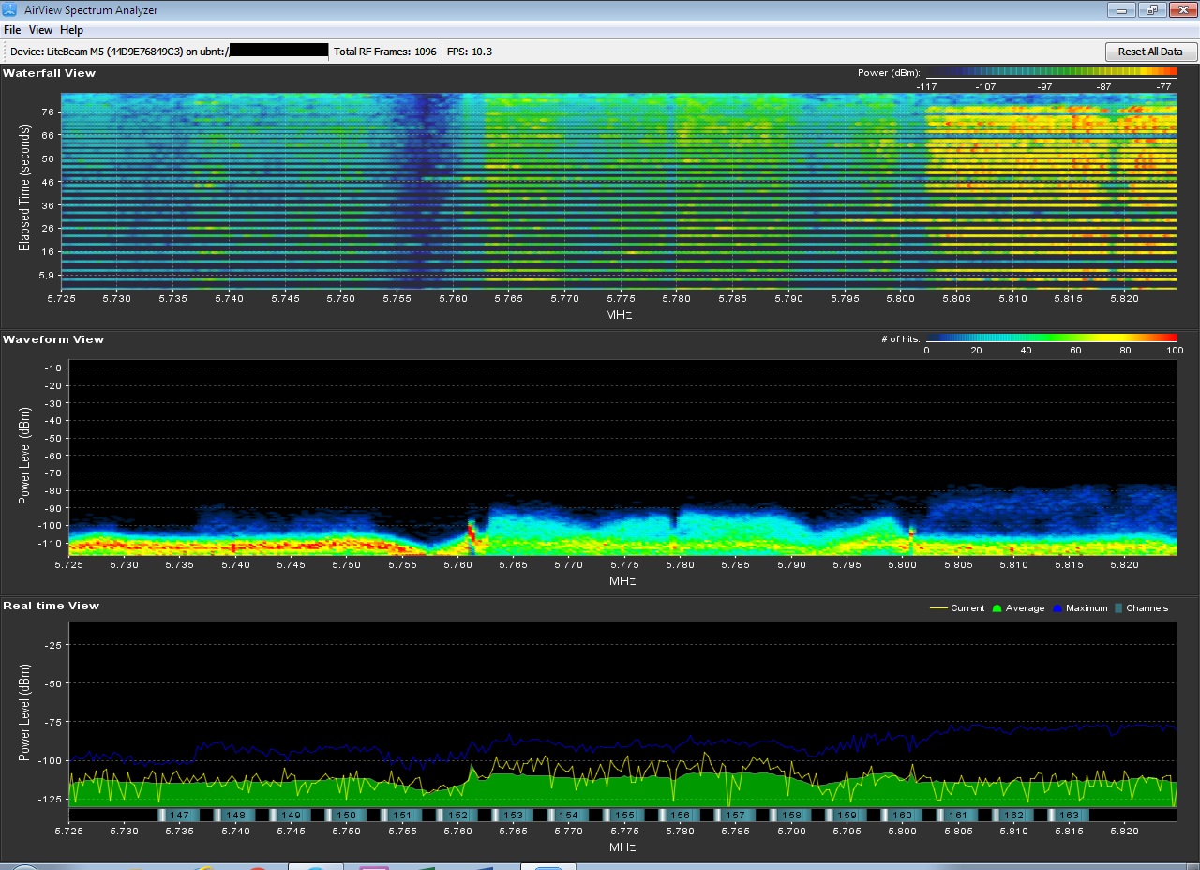
Task: Click the green Average legend icon
Action: click(x=997, y=608)
